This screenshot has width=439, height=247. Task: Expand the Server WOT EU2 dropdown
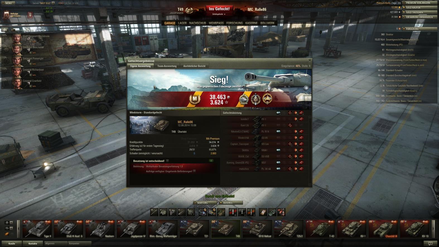coord(53,3)
